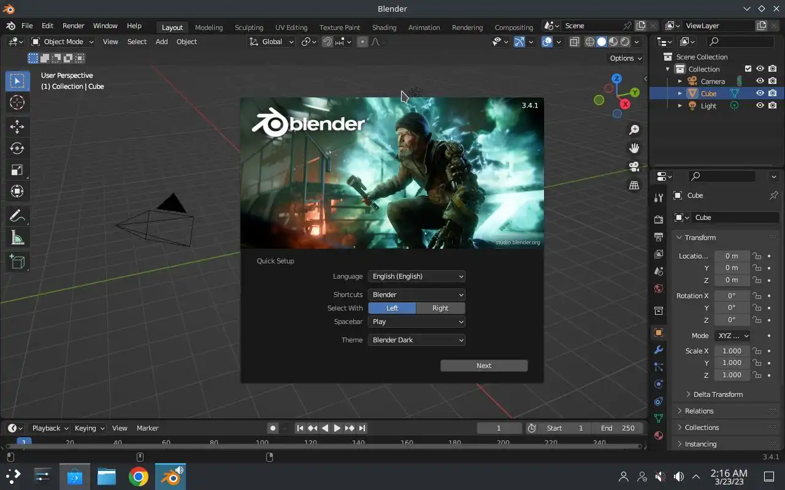Open the Render properties tab

click(659, 219)
